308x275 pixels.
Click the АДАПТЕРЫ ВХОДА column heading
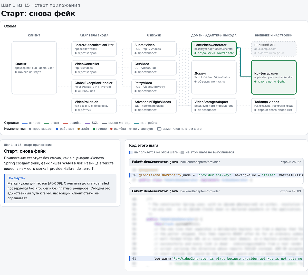pyautogui.click(x=94, y=35)
